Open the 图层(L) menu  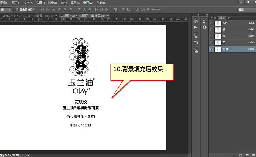tap(16, 3)
